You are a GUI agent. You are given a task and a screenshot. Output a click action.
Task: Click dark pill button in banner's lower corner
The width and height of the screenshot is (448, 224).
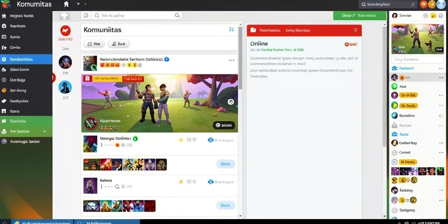point(224,125)
